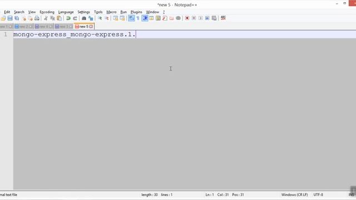Open the Search menu
The width and height of the screenshot is (356, 200).
point(19,12)
